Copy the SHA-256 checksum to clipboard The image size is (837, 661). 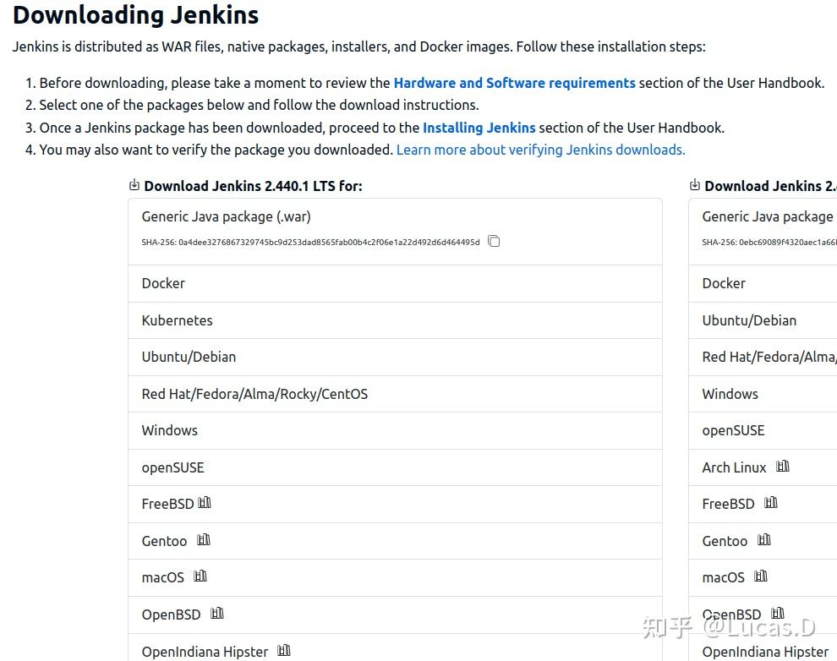click(x=494, y=242)
